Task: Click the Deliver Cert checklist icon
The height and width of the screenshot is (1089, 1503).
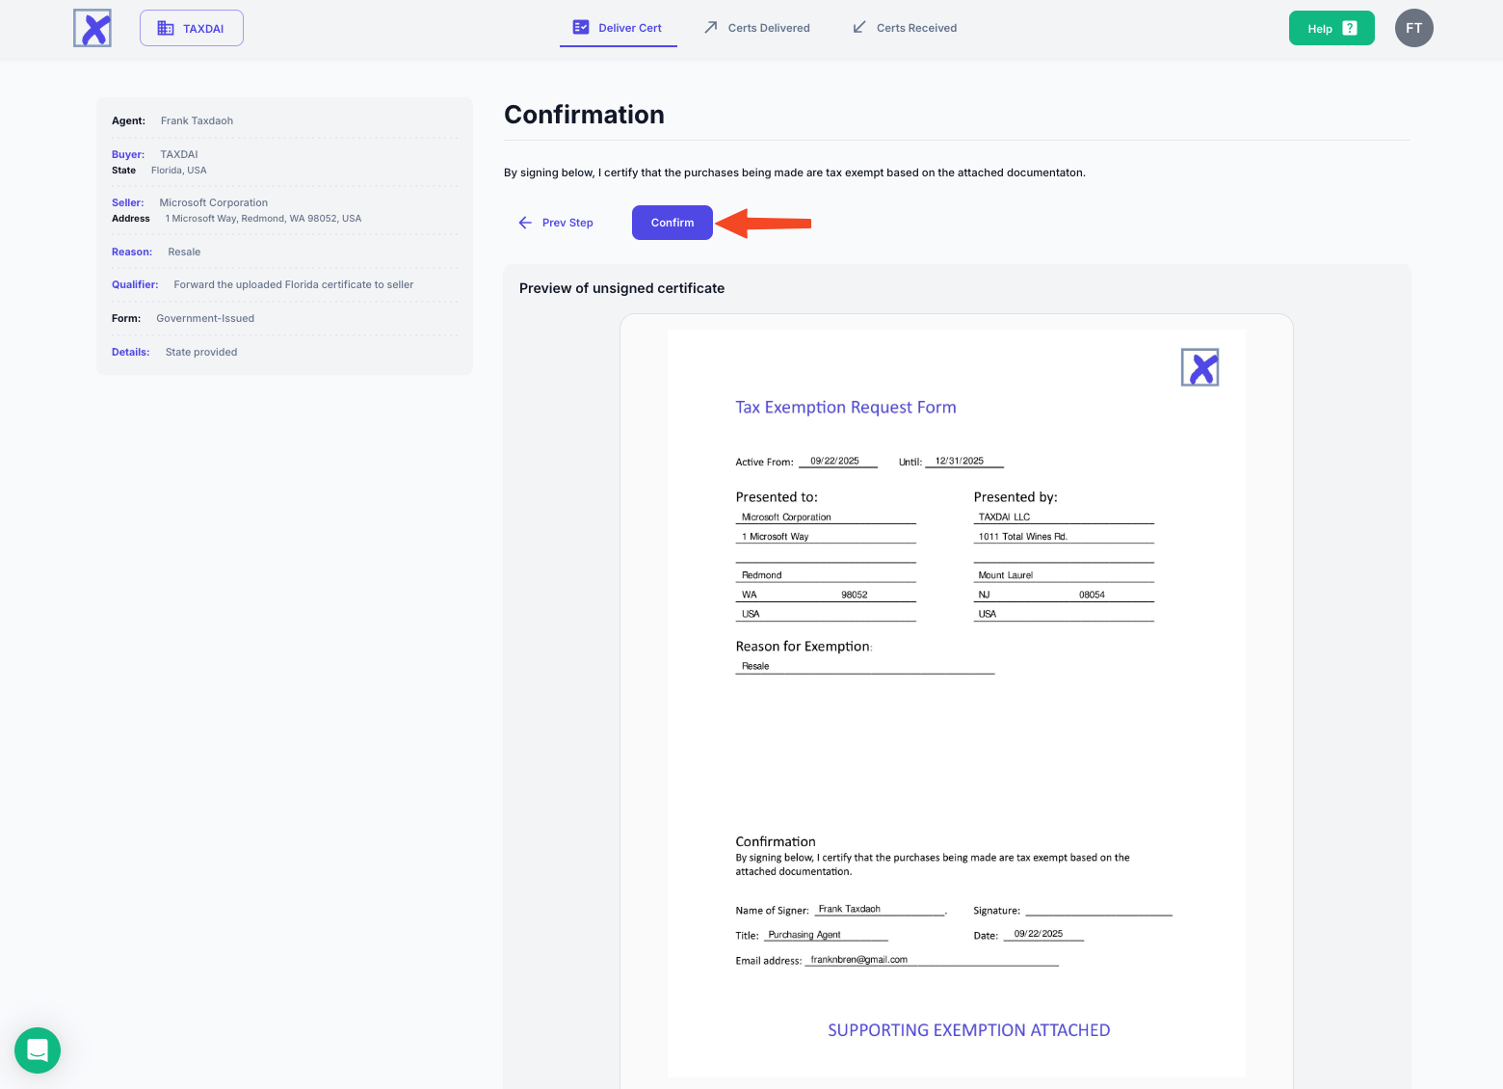Action: 581,27
